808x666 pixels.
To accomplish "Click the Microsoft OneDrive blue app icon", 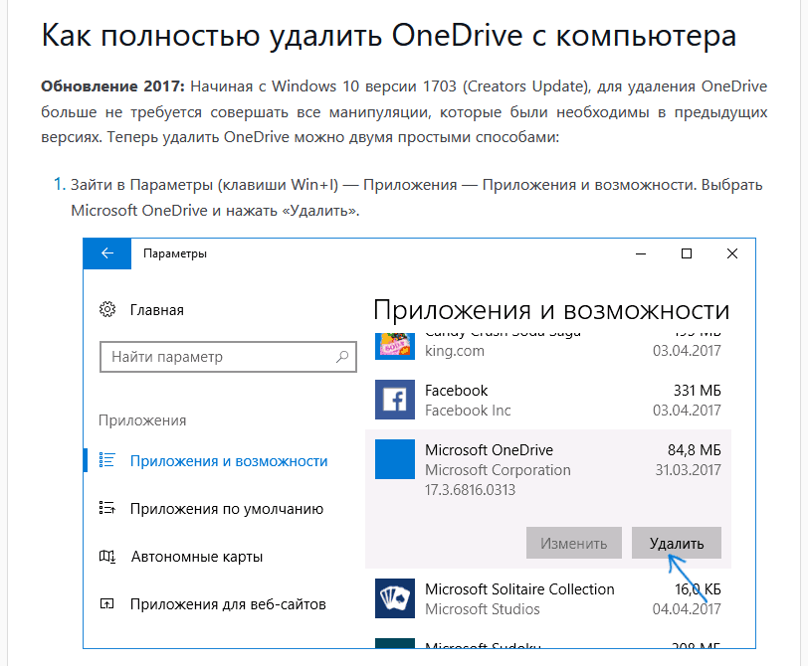I will point(394,461).
